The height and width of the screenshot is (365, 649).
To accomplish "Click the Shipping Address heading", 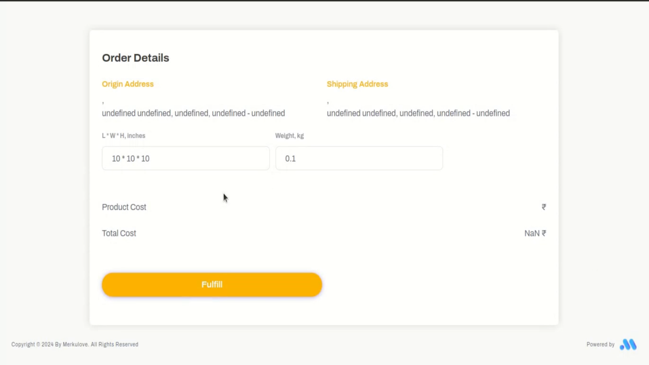I will coord(357,84).
